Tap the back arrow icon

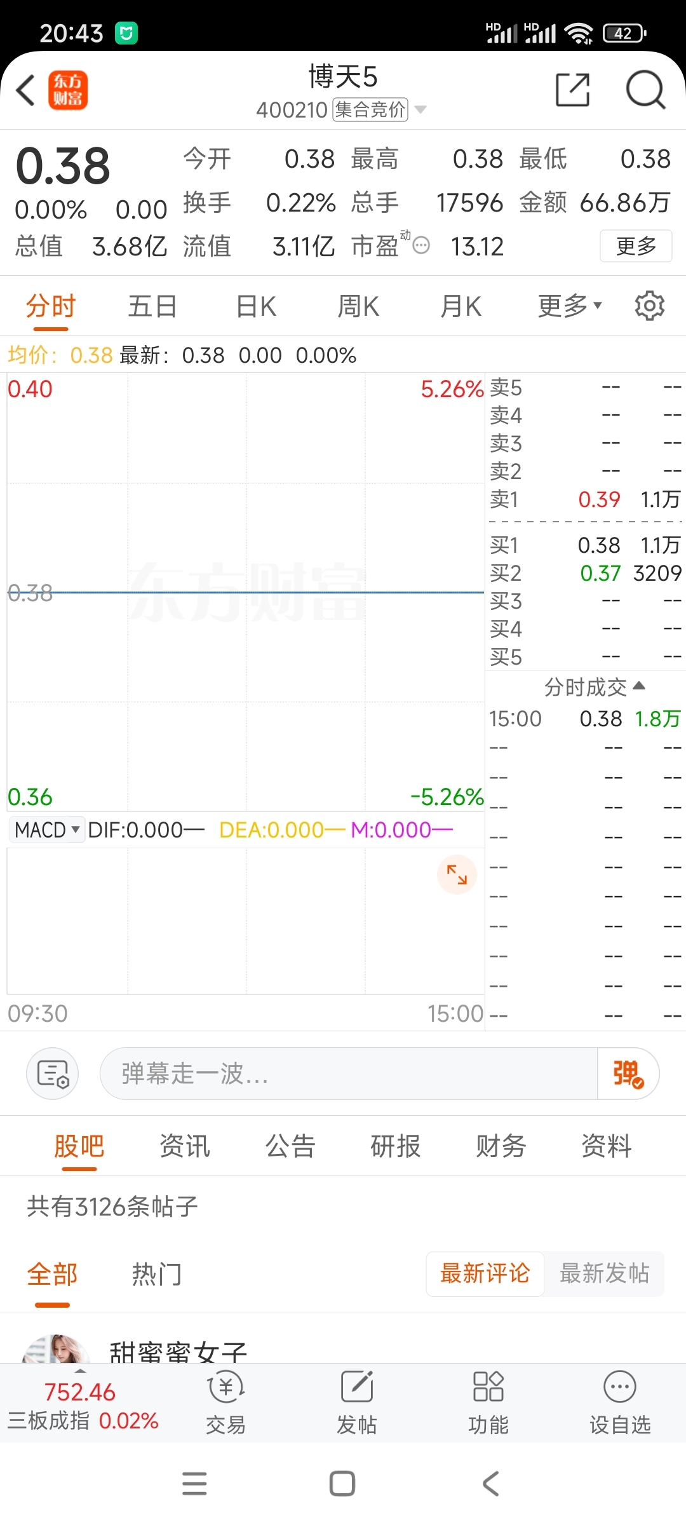(x=25, y=90)
